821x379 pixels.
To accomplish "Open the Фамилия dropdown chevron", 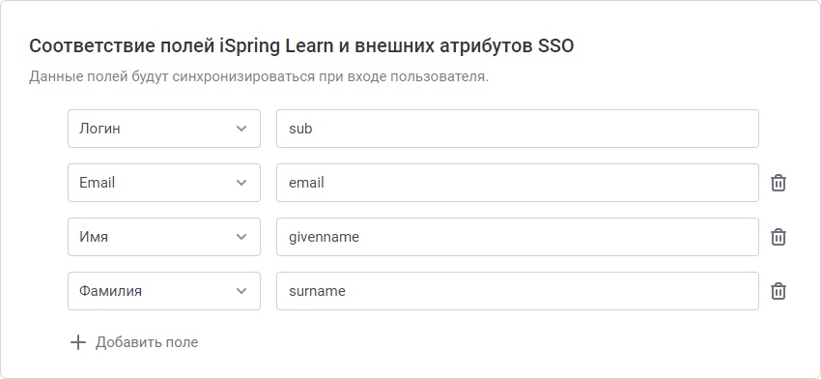I will [x=241, y=291].
